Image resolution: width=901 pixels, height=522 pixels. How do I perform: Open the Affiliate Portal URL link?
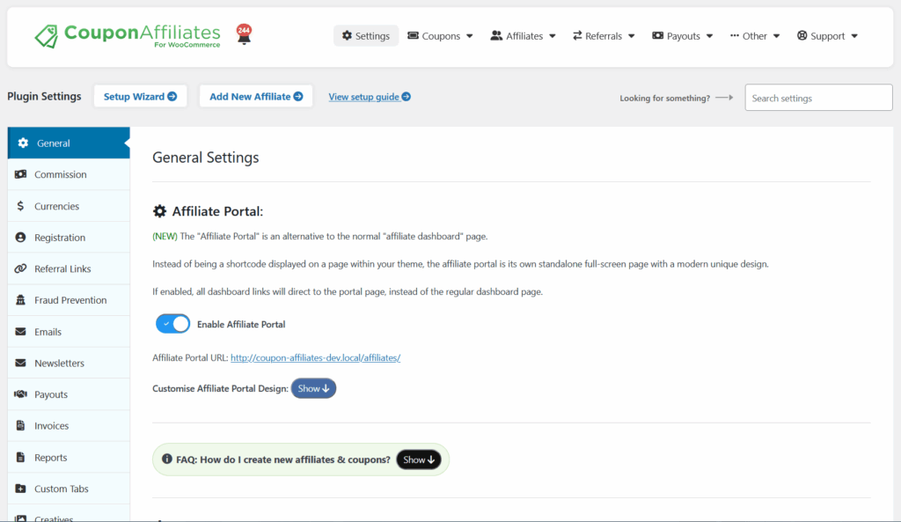315,357
